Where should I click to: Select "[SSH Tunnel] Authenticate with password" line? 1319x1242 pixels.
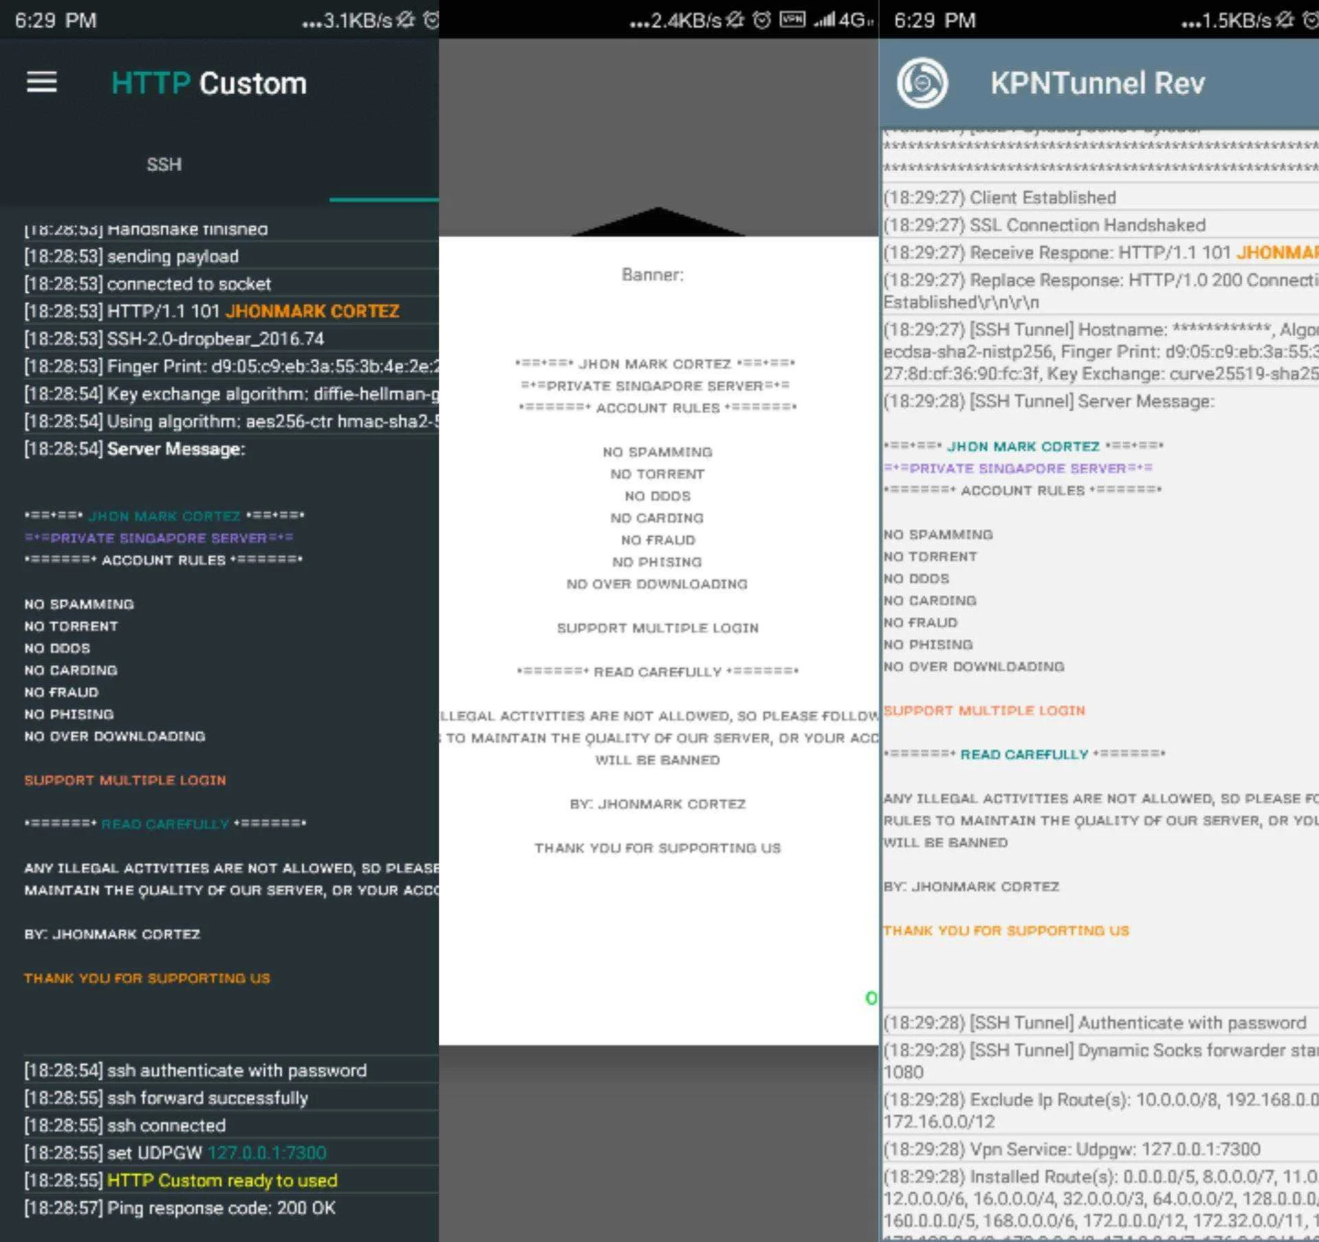pyautogui.click(x=1101, y=1023)
